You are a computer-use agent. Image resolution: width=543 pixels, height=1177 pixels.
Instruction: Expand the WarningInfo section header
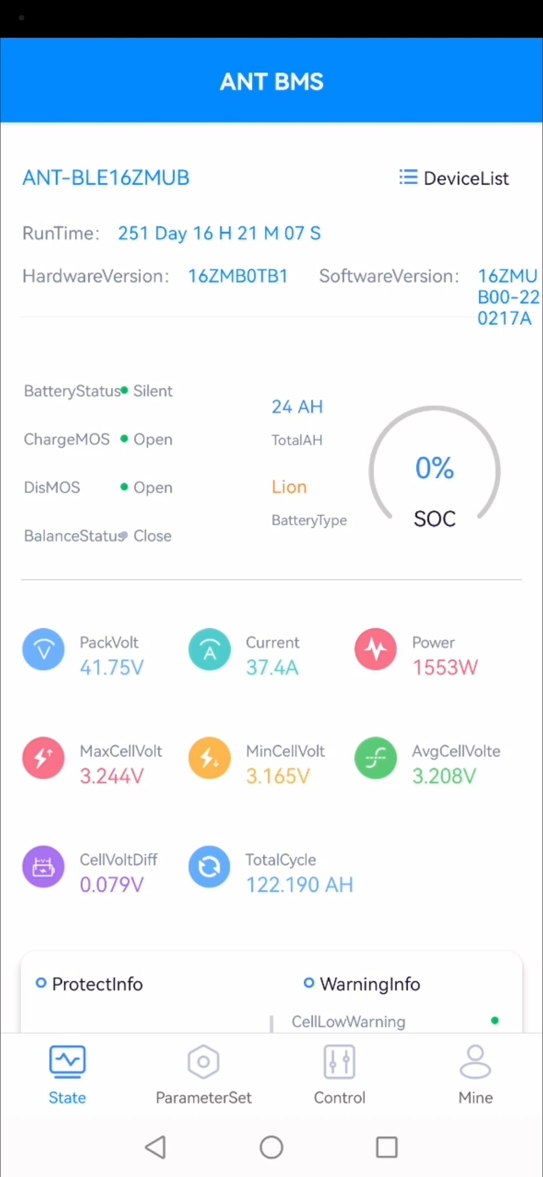coord(362,984)
